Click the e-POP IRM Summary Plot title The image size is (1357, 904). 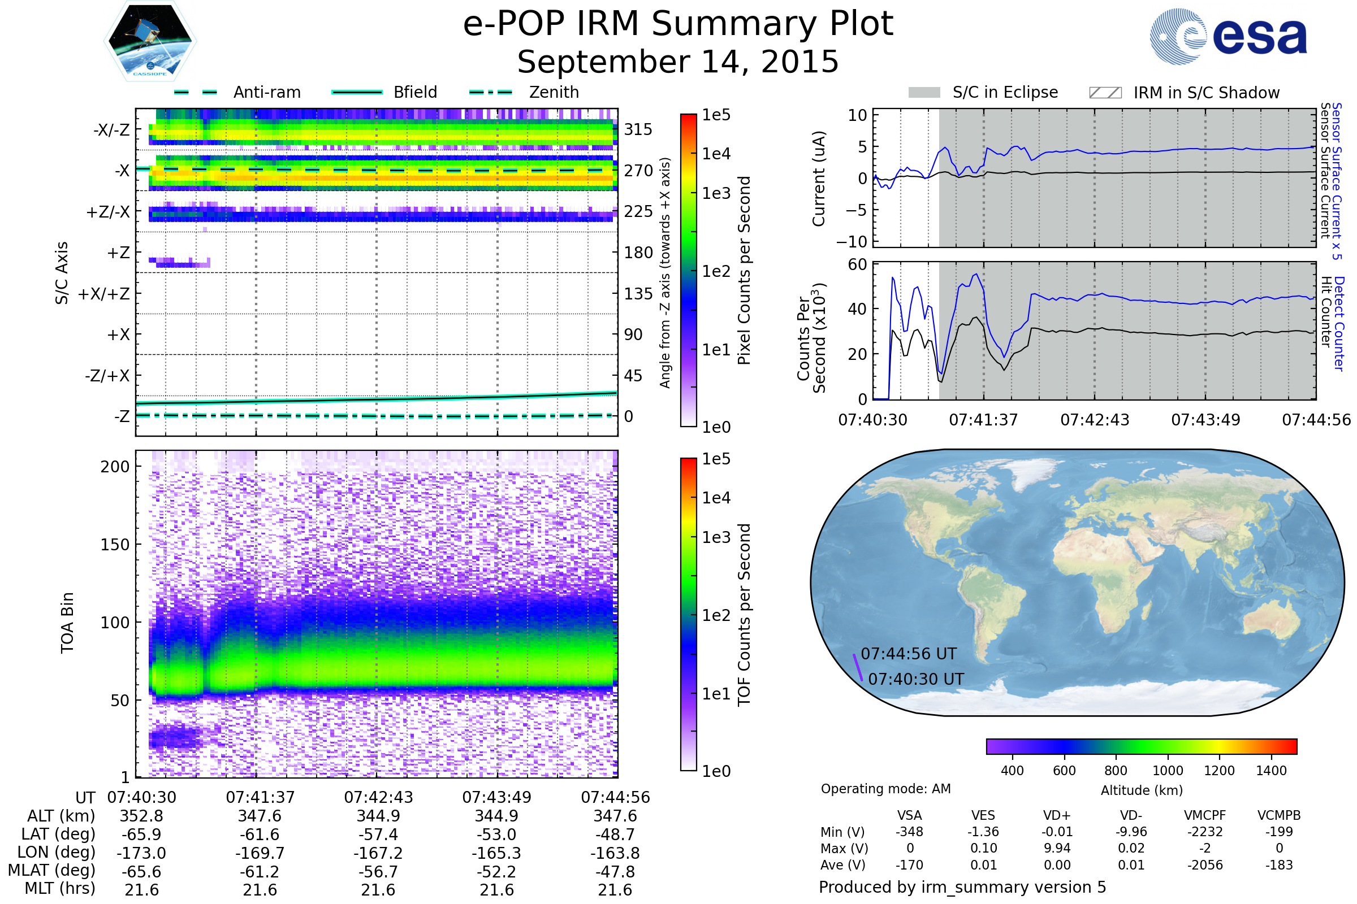(678, 24)
